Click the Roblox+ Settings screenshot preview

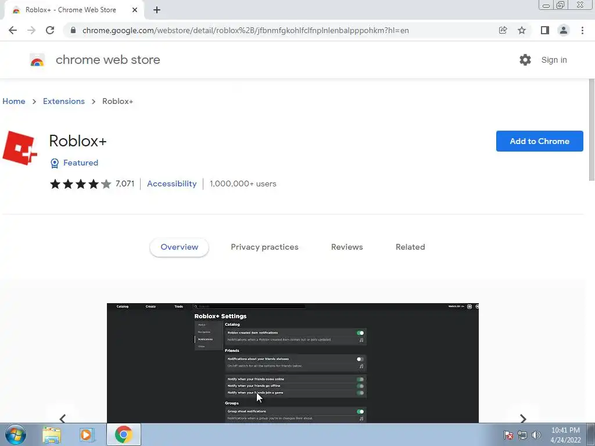coord(293,363)
